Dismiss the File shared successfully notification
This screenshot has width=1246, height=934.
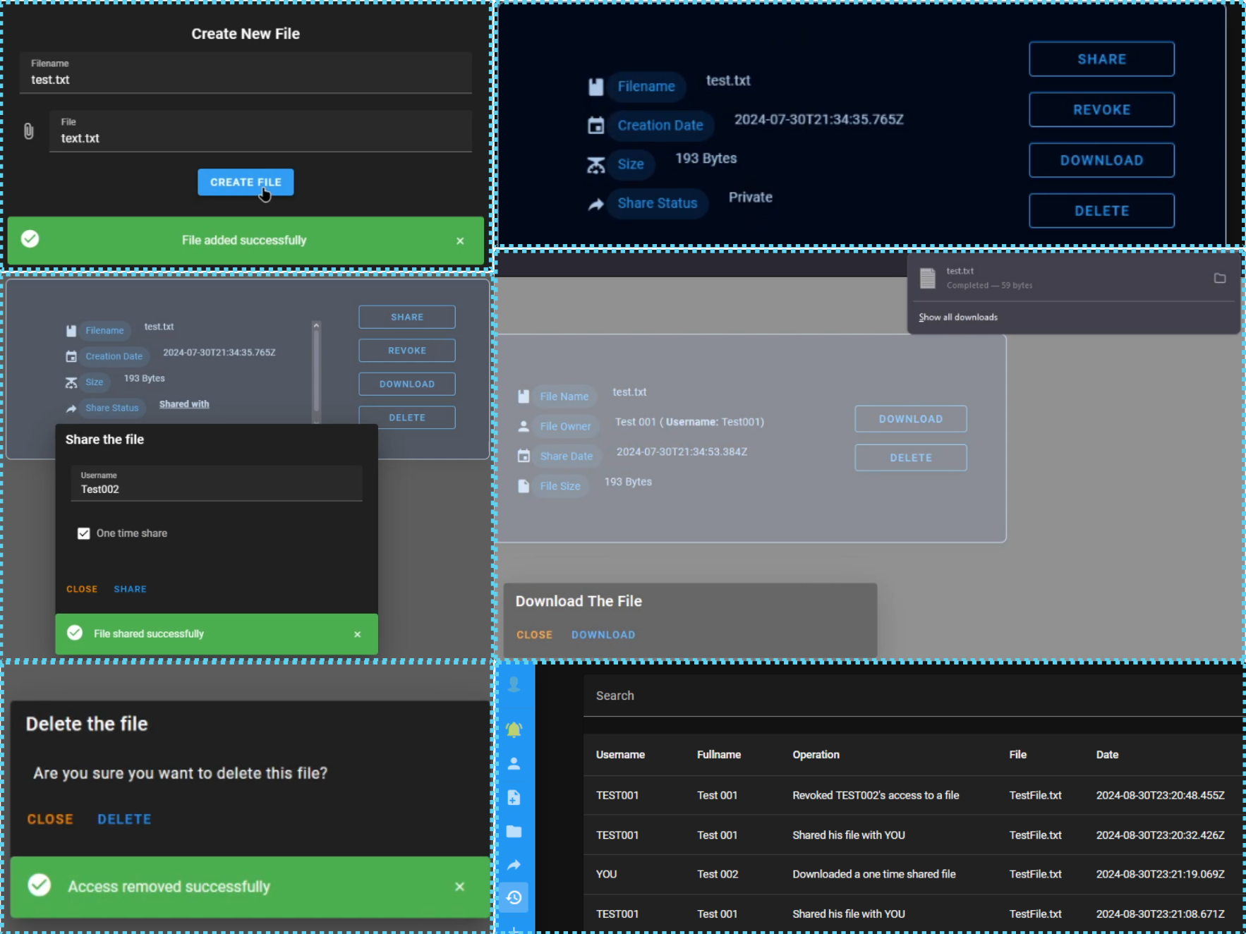click(x=358, y=634)
